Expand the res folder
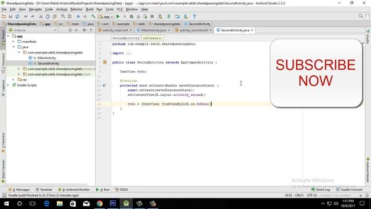This screenshot has width=371, height=209. pyautogui.click(x=13, y=80)
